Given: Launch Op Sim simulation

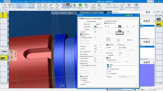Looking at the screenshot, I should (x=74, y=6).
